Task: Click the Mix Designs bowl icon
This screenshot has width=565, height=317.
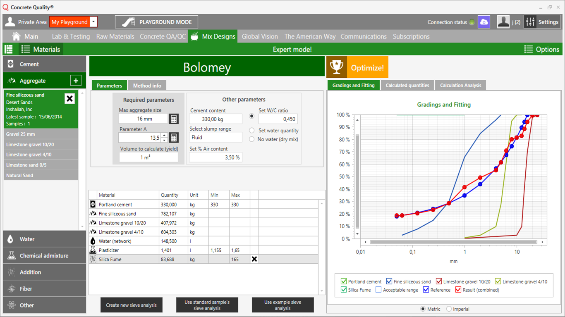Action: point(194,36)
